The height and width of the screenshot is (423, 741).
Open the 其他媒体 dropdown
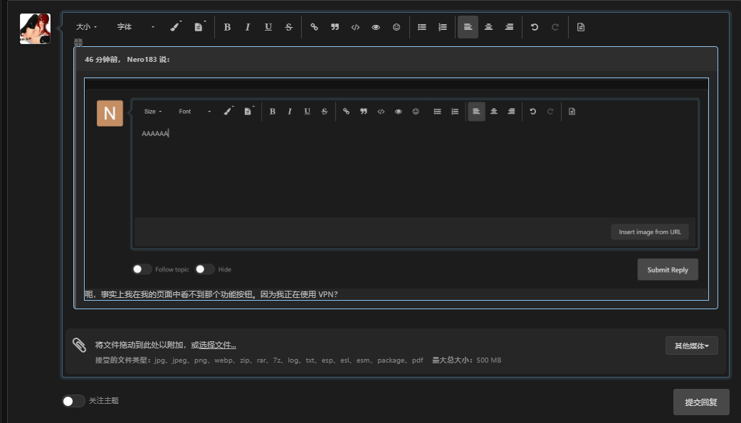[x=691, y=346]
